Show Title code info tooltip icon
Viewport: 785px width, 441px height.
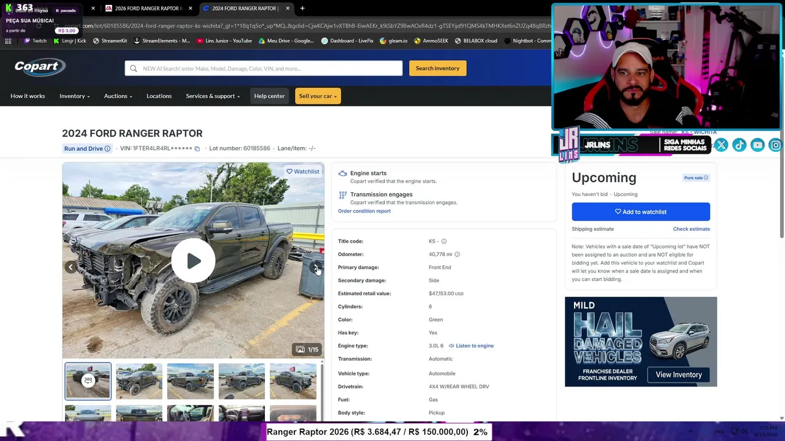coord(444,241)
